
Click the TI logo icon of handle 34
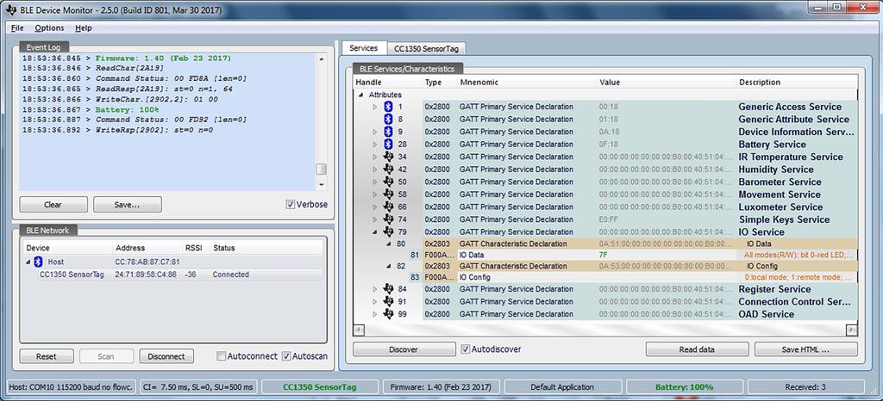coord(388,157)
